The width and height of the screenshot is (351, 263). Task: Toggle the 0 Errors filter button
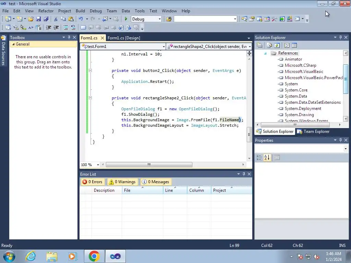[x=93, y=182]
